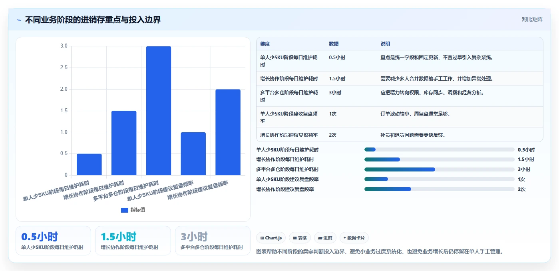Click the 2次 progress bar
The image size is (559, 271).
pyautogui.click(x=440, y=189)
